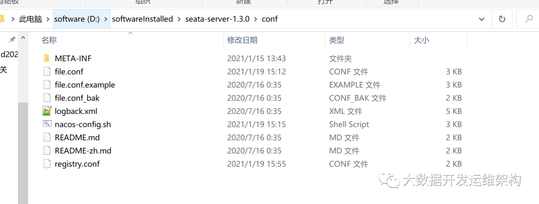Screen dimensions: 539x204
Task: Navigate to software (D:) breadcrumb
Action: (77, 19)
